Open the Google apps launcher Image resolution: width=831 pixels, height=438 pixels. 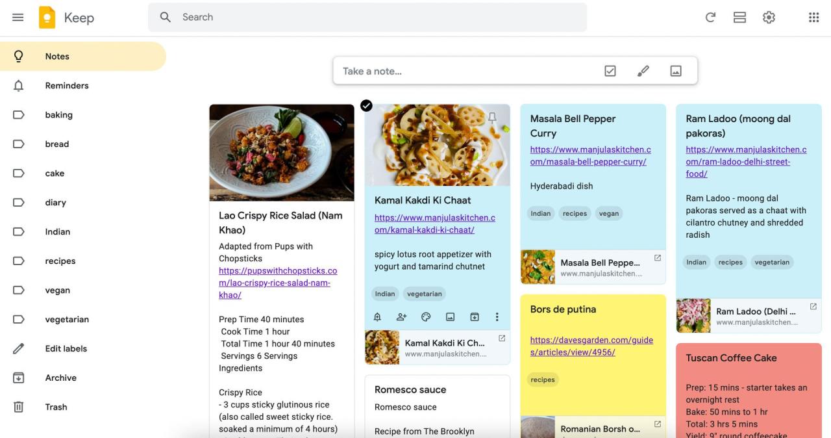tap(813, 17)
